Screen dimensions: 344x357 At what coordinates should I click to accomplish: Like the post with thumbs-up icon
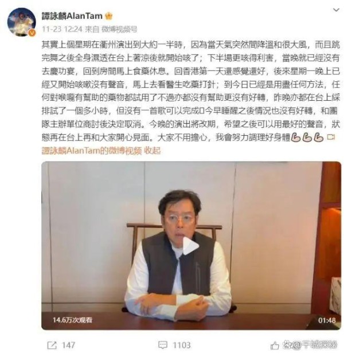point(275,346)
